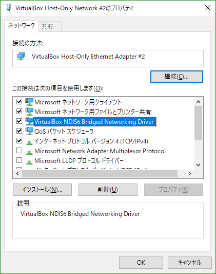Enable Microsoft Network Adapter Multiplexor Protocol checkbox

point(19,150)
